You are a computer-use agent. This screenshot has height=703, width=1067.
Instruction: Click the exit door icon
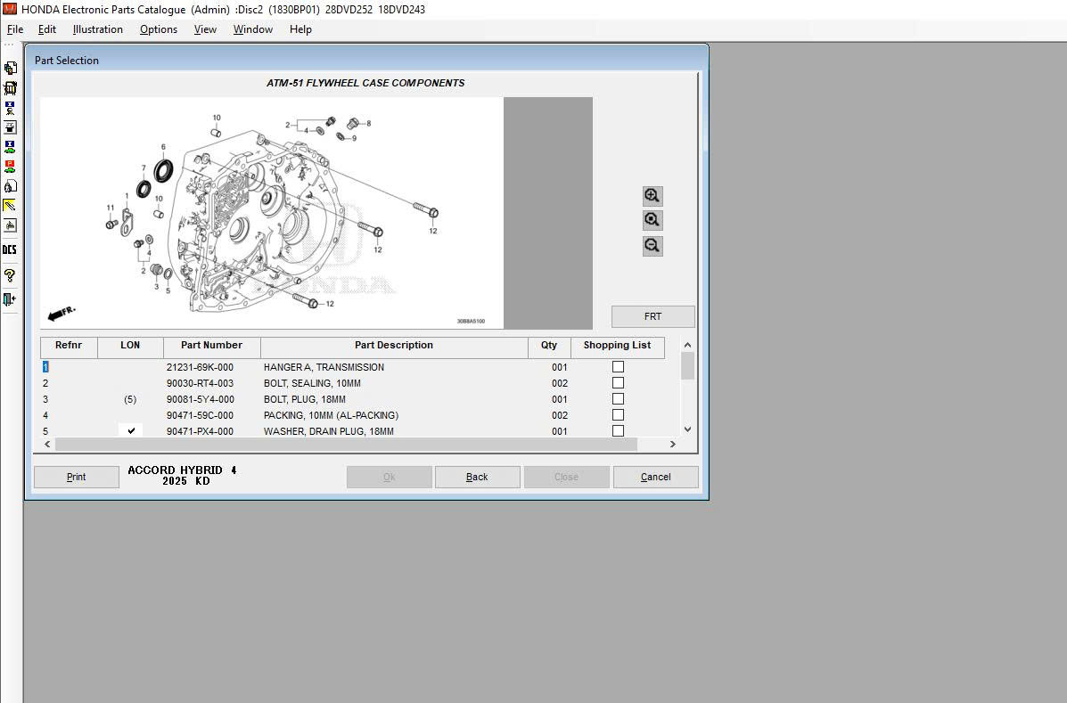pyautogui.click(x=10, y=299)
